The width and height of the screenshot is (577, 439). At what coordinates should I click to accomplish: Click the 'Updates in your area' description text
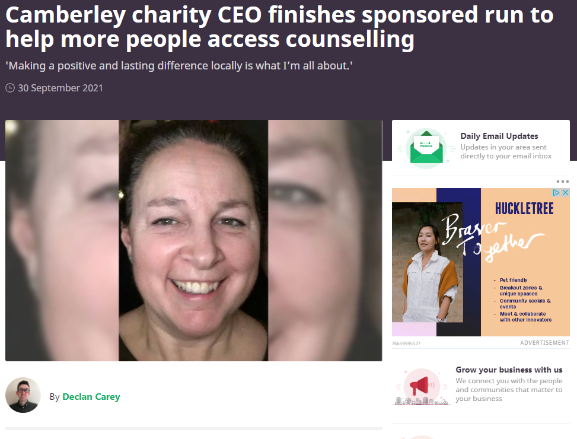point(506,152)
